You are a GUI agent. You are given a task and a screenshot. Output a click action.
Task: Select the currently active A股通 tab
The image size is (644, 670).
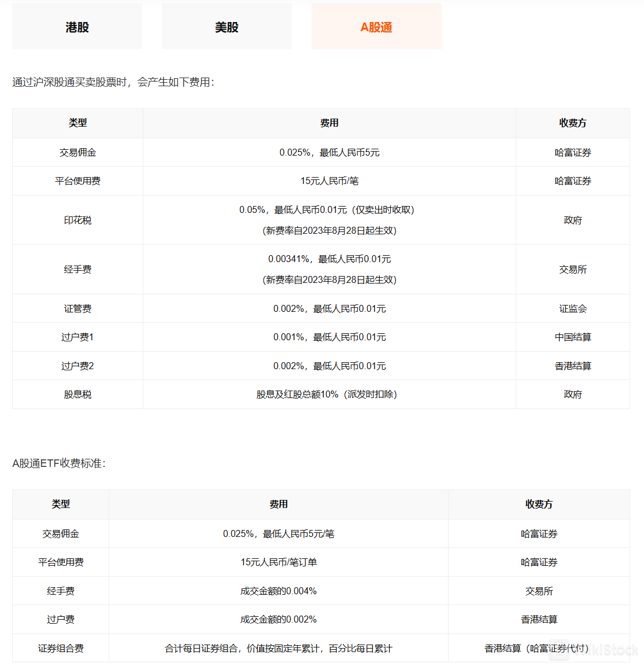coord(376,26)
